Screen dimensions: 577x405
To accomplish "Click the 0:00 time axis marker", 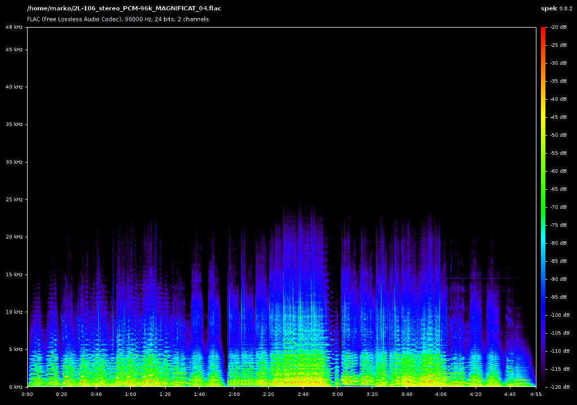I will click(x=27, y=394).
